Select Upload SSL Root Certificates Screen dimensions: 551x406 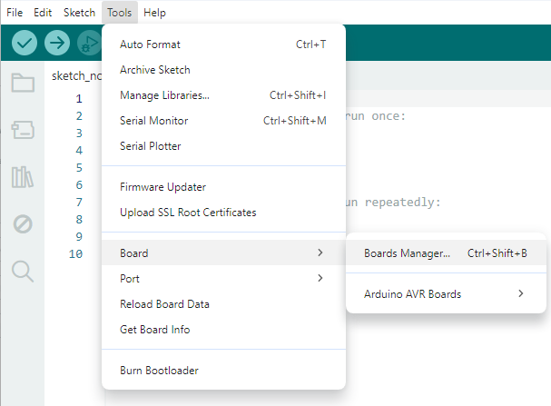coord(188,213)
